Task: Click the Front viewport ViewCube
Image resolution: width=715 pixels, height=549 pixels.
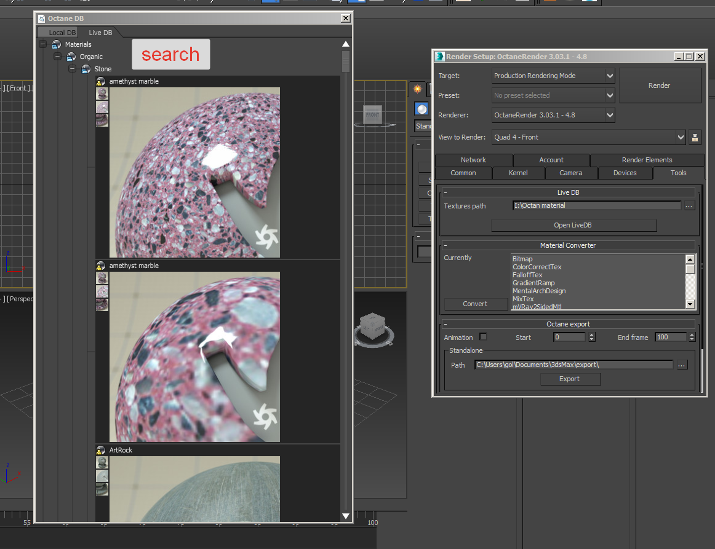Action: 372,116
